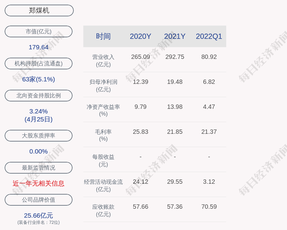This screenshot has width=287, height=230.
Task: Select the 公司品牌价值 label pill
Action: pos(39,200)
